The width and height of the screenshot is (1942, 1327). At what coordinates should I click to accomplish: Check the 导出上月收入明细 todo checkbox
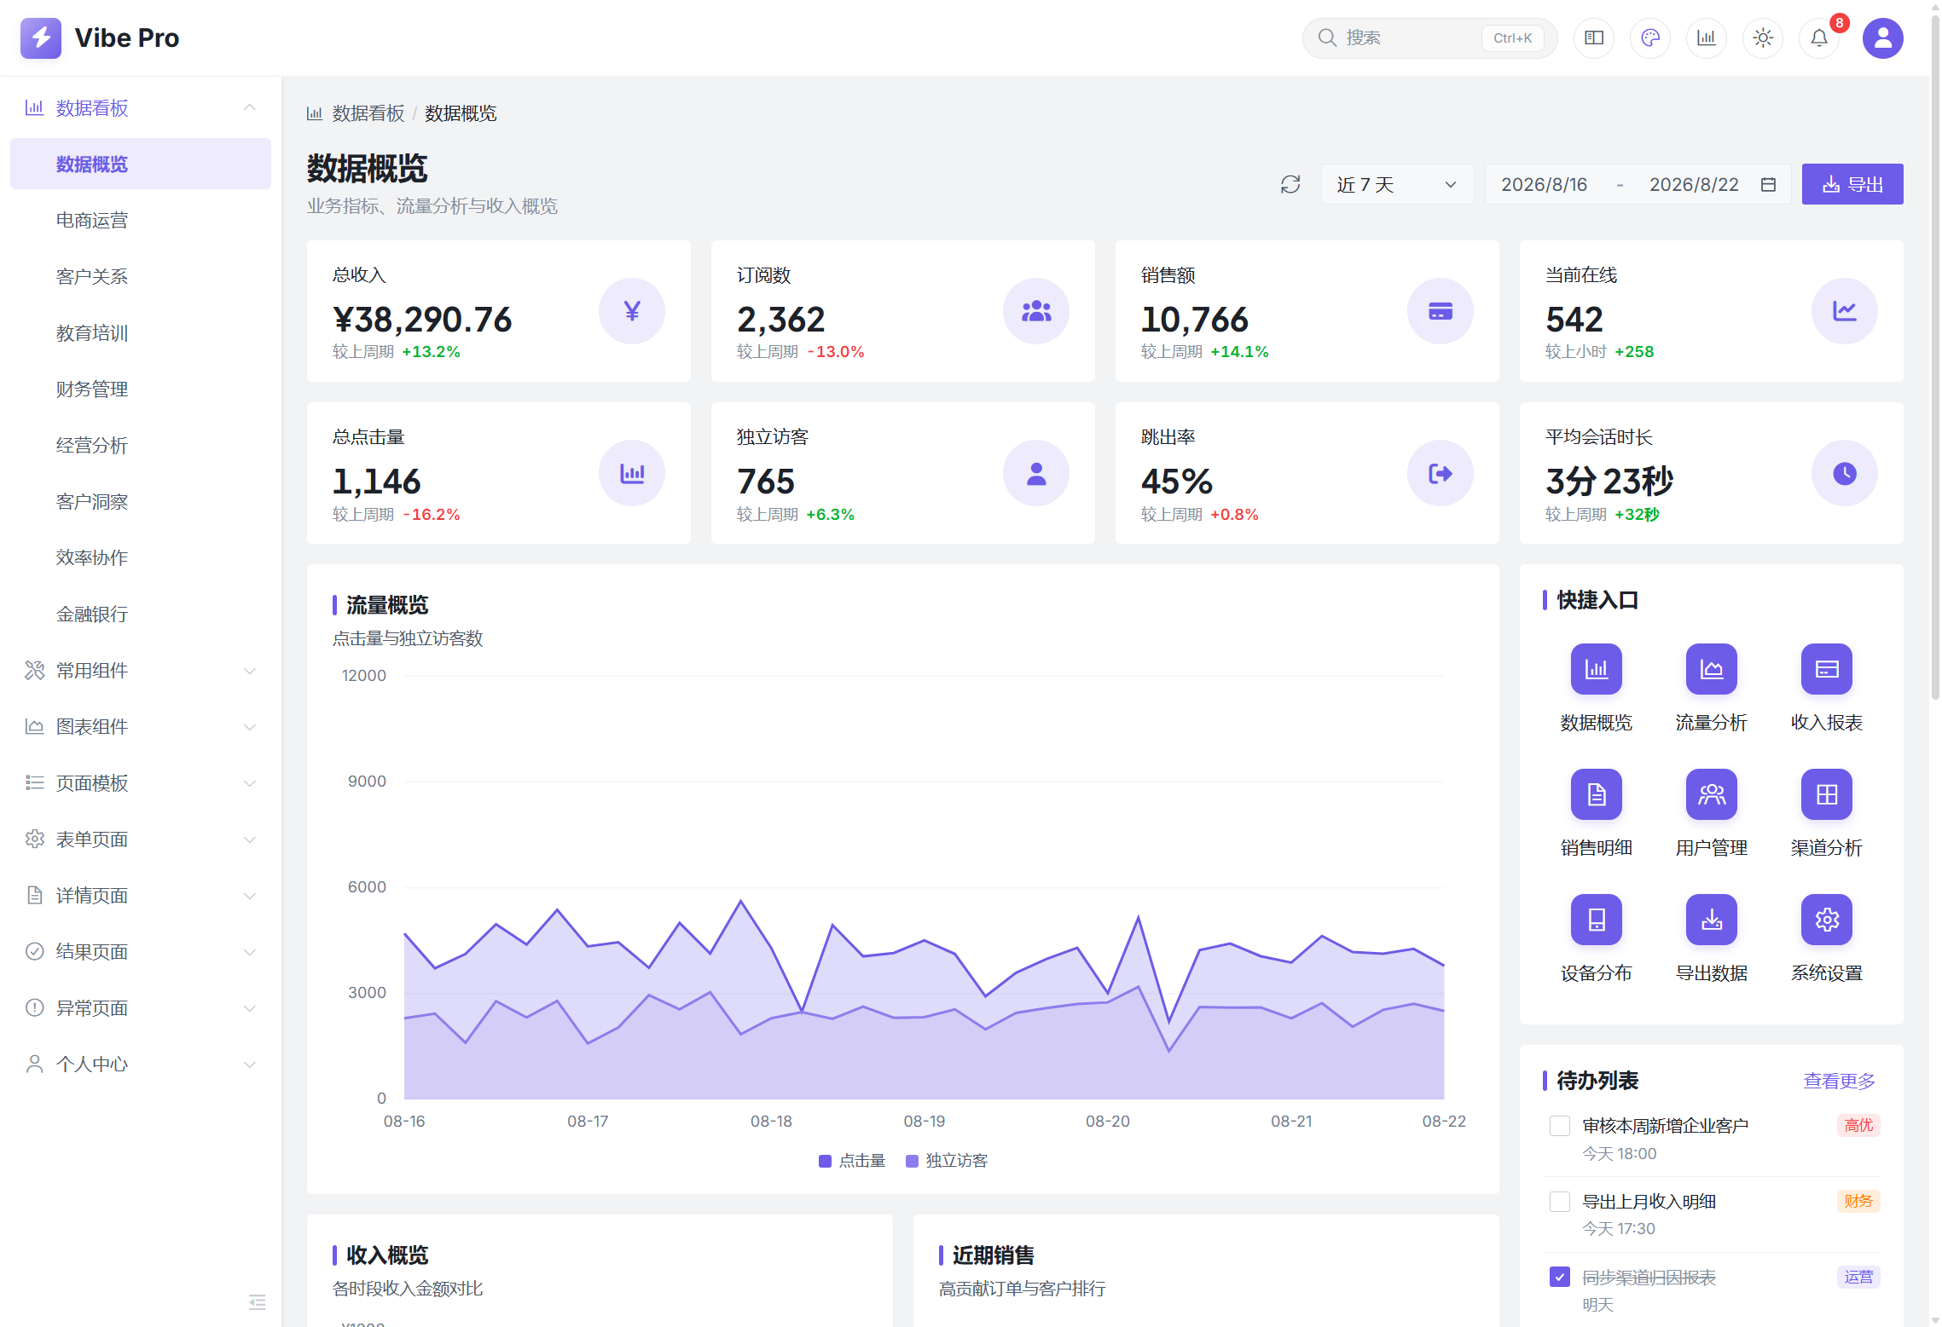(1560, 1202)
